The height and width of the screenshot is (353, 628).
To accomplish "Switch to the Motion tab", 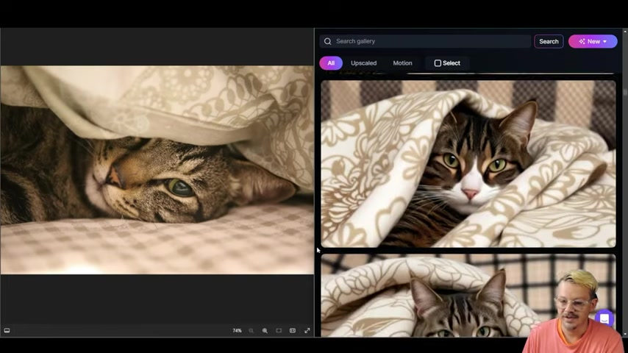I will pos(402,63).
